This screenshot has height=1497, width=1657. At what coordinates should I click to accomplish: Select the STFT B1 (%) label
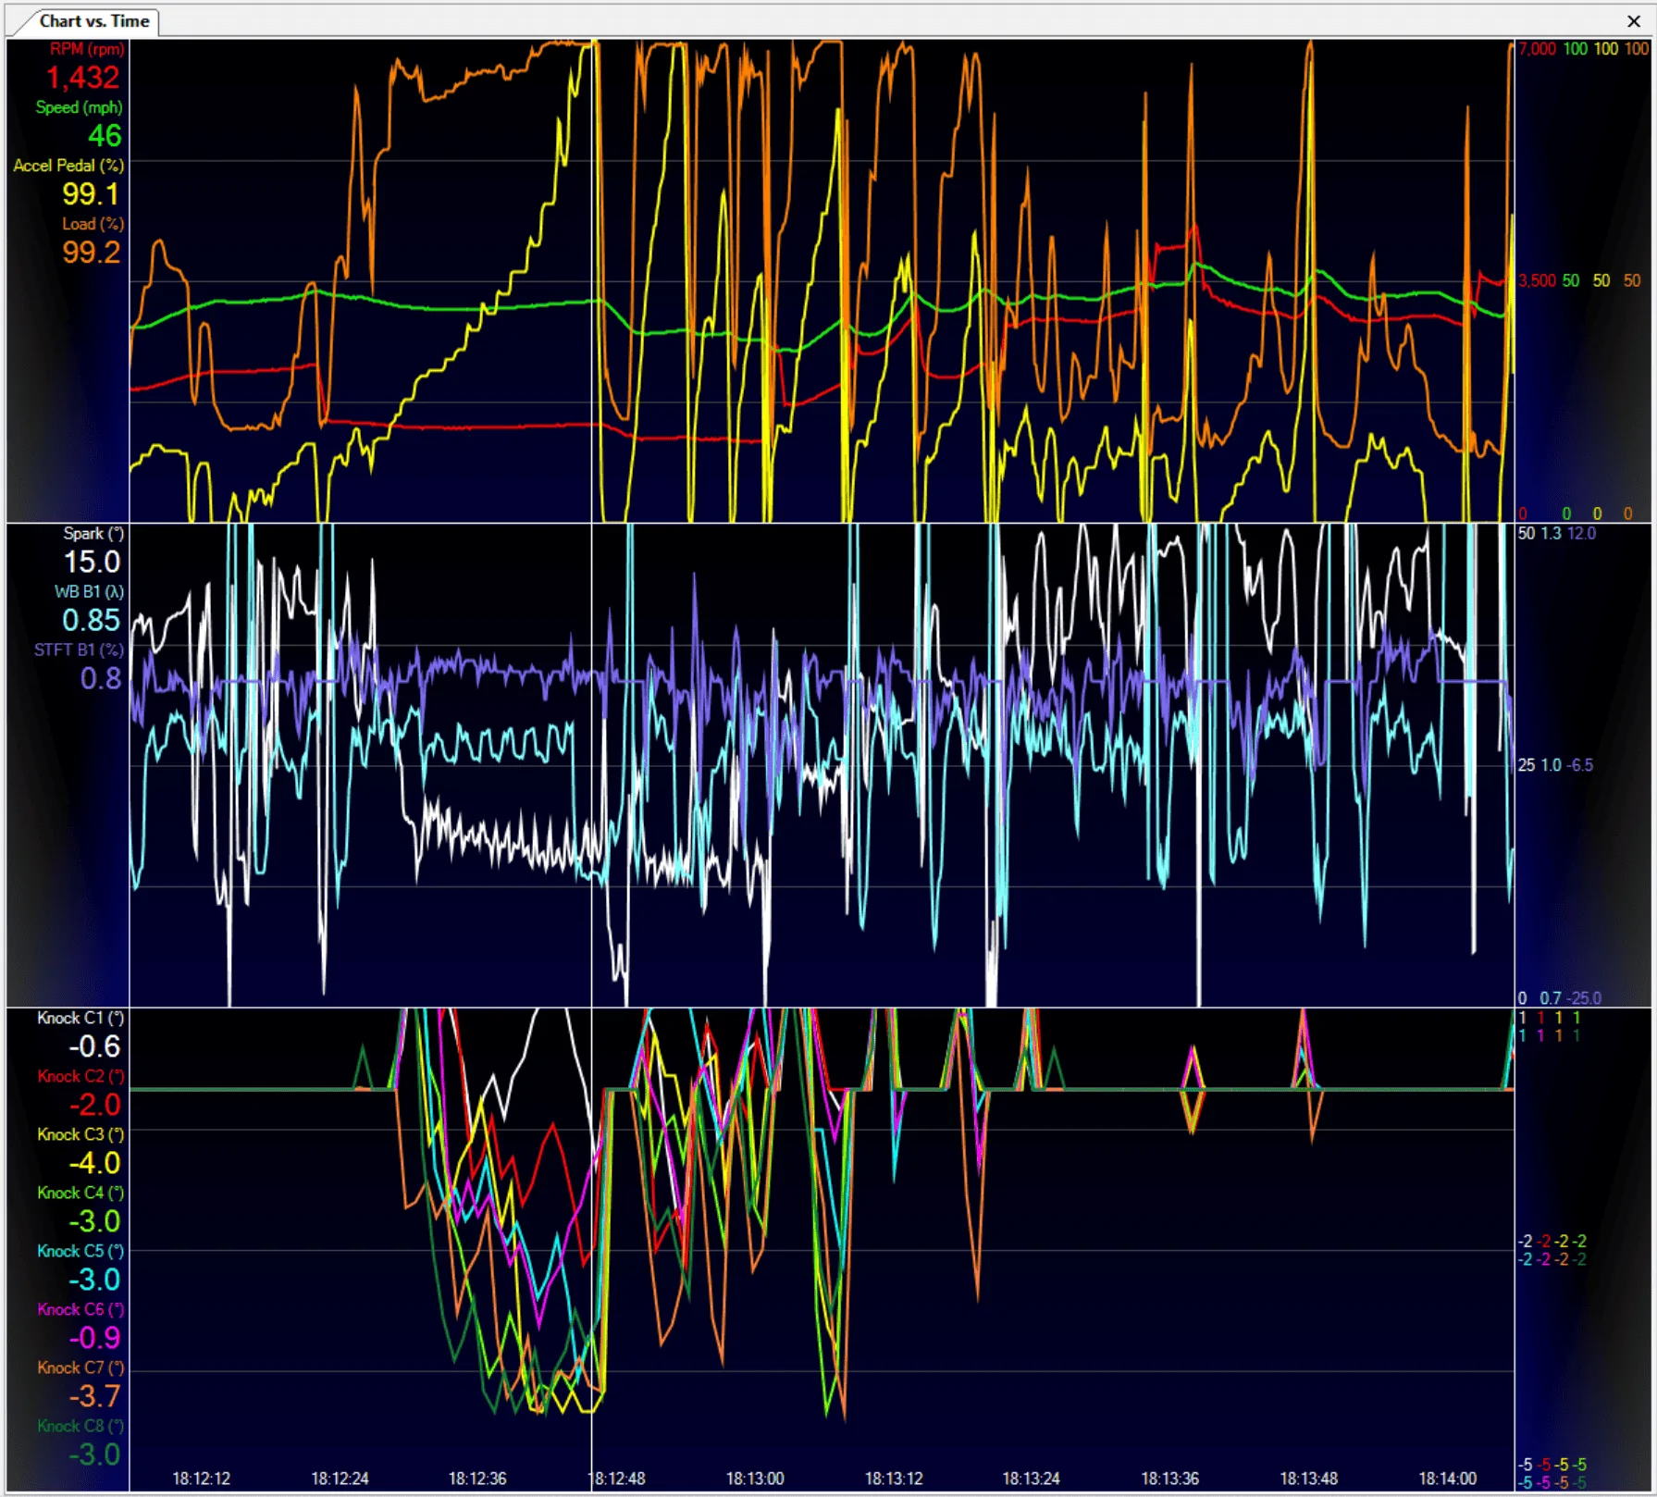(x=79, y=650)
